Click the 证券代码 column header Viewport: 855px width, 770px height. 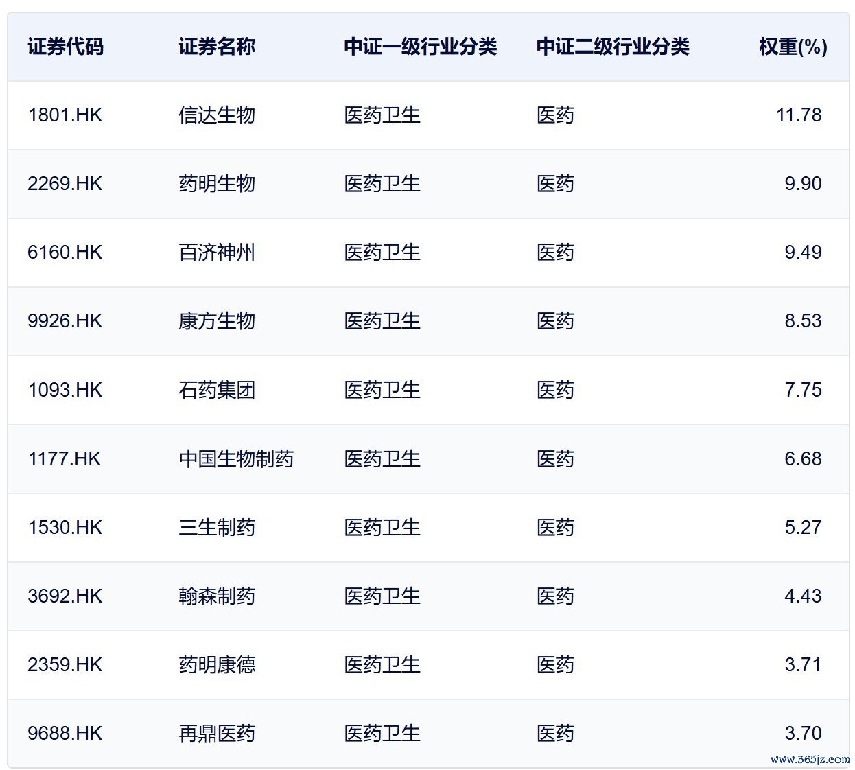(65, 47)
